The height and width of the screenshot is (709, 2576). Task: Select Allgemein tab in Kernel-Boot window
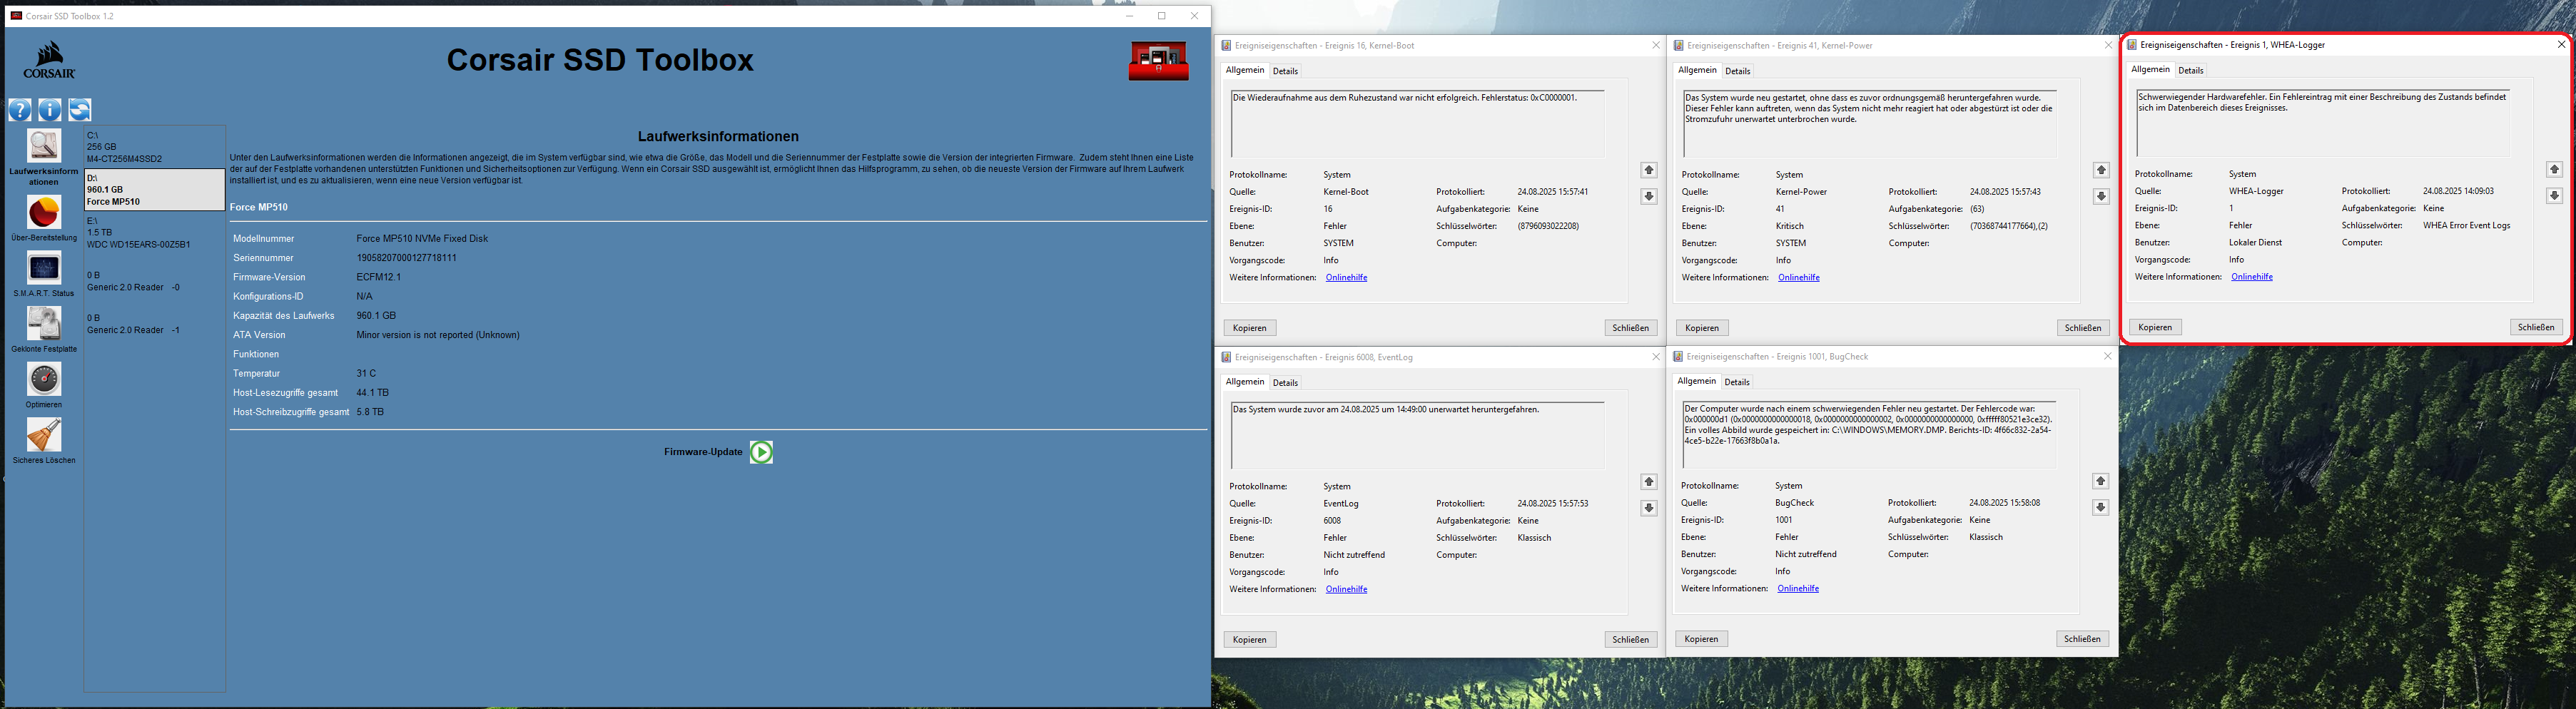(x=1245, y=70)
